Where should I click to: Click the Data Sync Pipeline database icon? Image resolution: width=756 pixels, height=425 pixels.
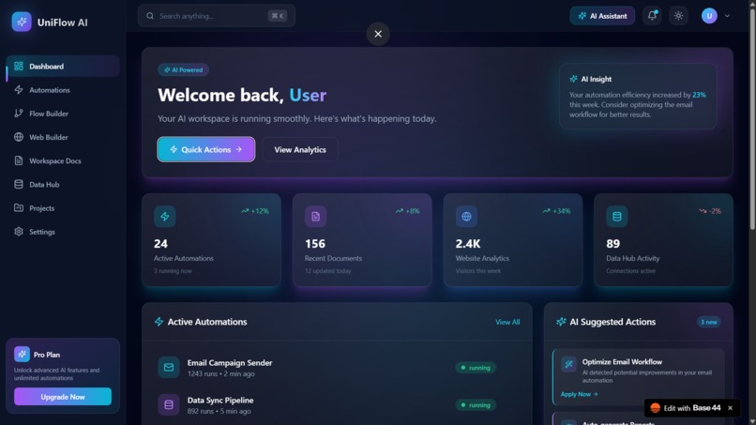pyautogui.click(x=168, y=404)
